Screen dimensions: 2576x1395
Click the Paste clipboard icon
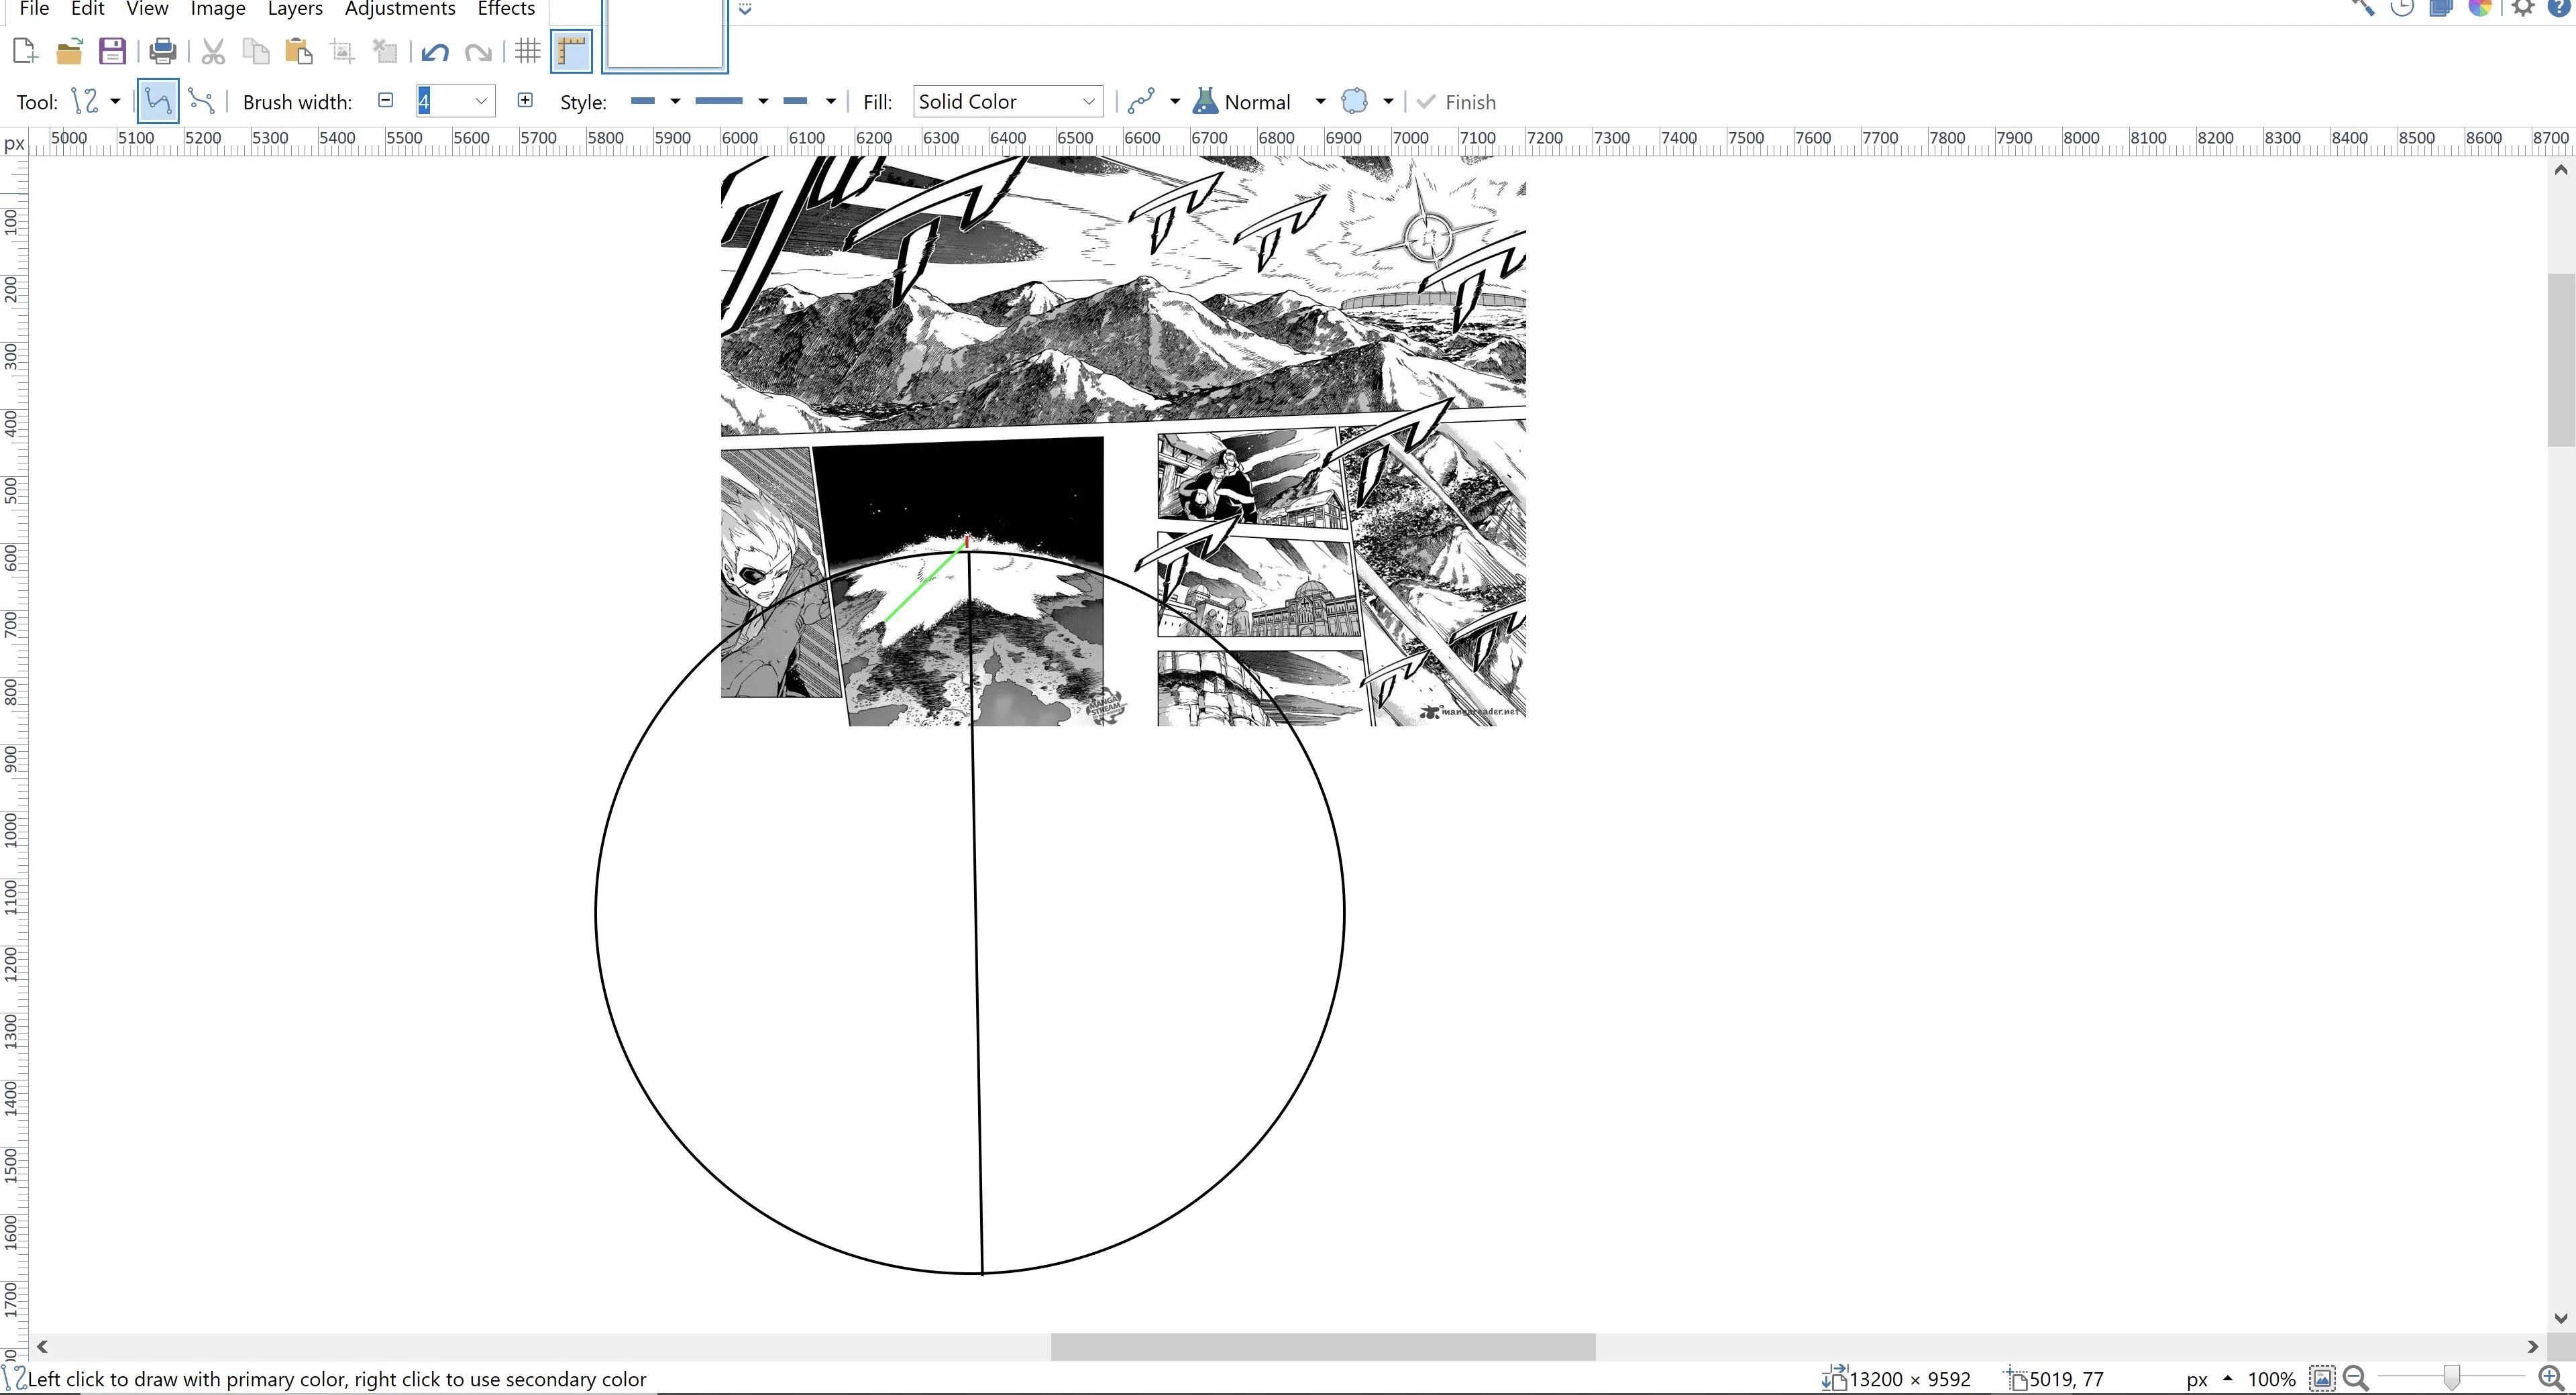click(298, 51)
